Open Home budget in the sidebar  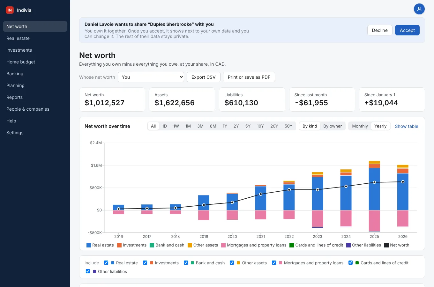[35, 62]
